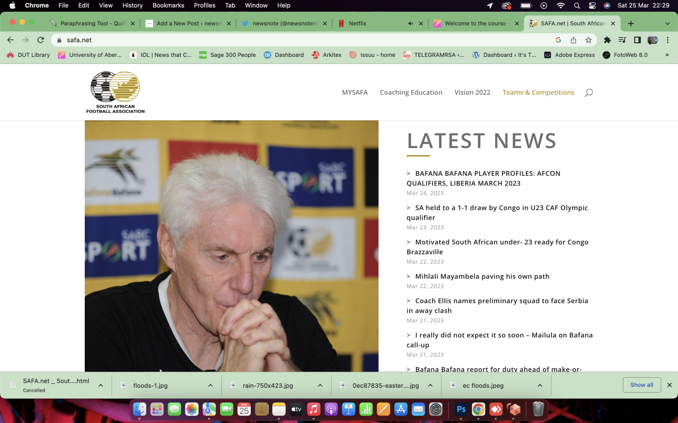This screenshot has height=423, width=678.
Task: Reload the page with the refresh icon
Action: click(x=41, y=40)
